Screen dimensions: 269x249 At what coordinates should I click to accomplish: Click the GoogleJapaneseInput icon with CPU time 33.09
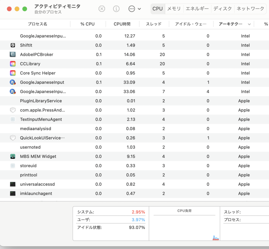pyautogui.click(x=13, y=82)
